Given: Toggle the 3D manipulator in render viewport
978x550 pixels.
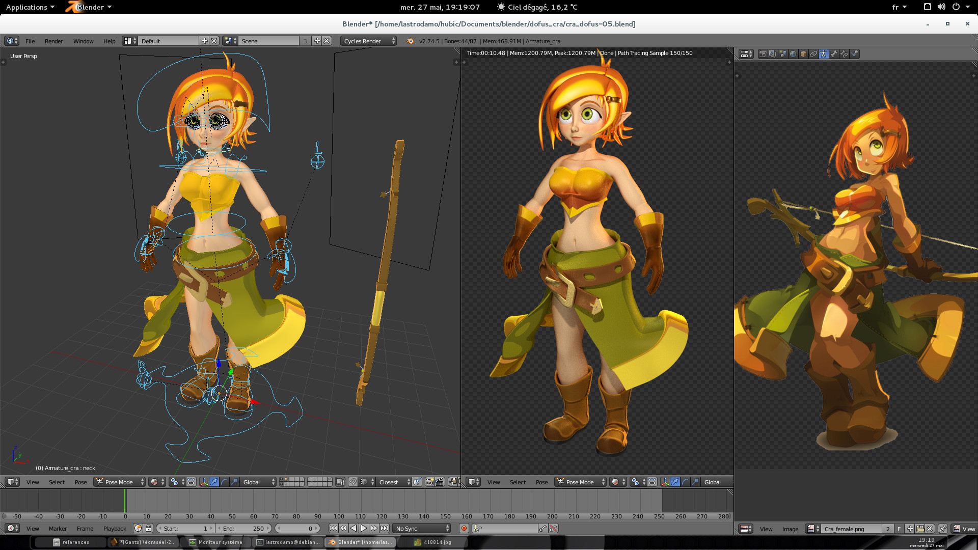Looking at the screenshot, I should pos(665,482).
